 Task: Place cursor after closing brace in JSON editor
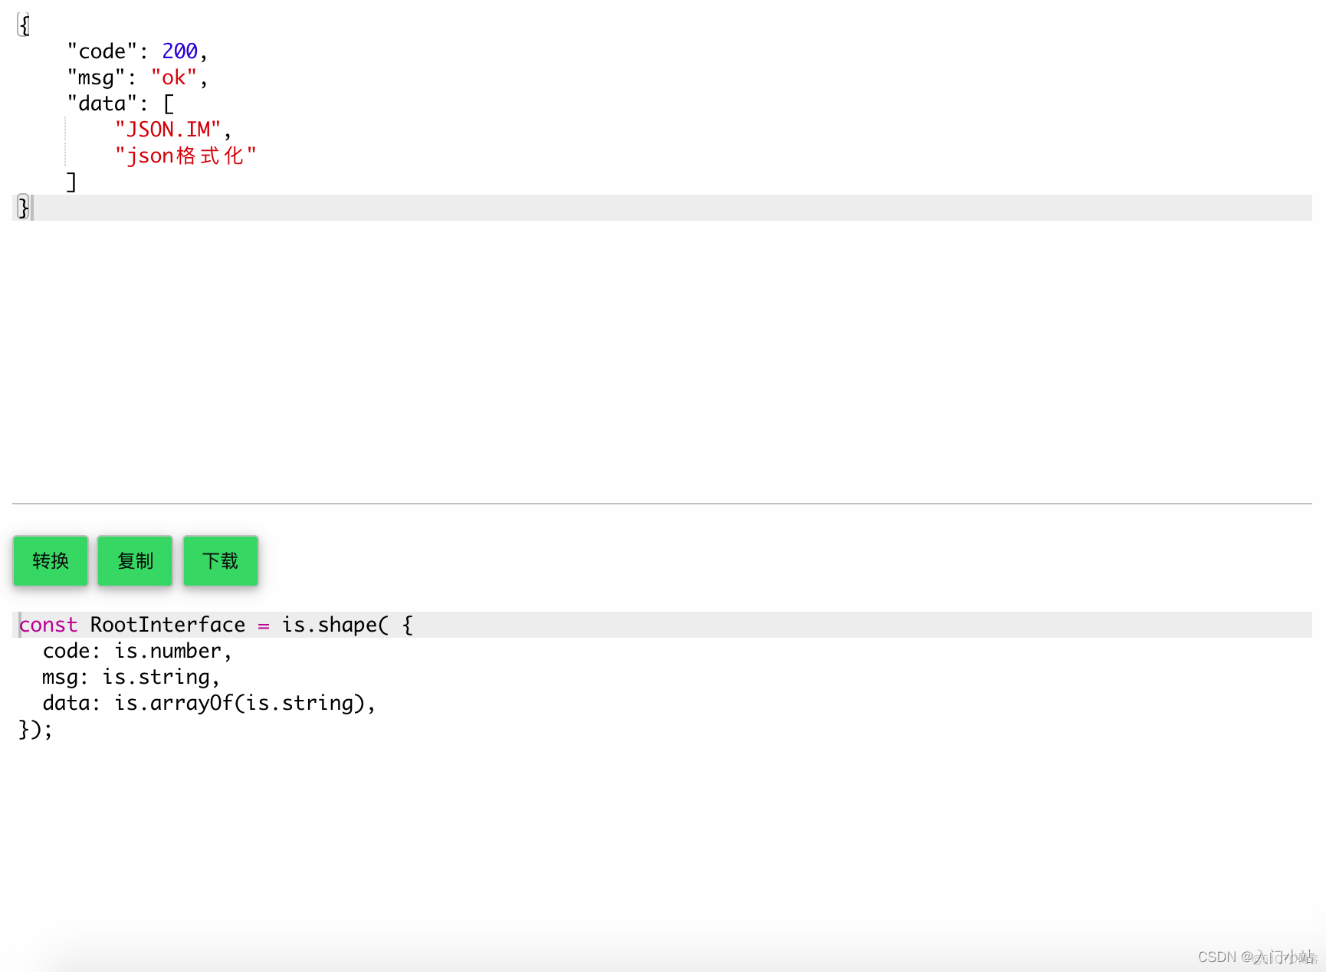tap(31, 208)
